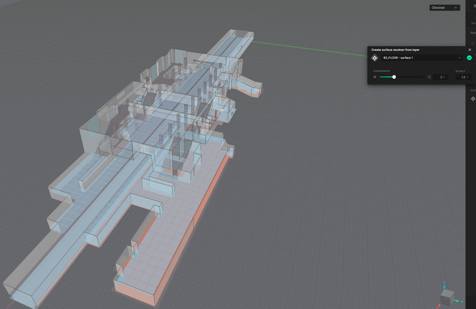476x309 pixels.
Task: Click the fine grid icon left of slider
Action: 375,77
